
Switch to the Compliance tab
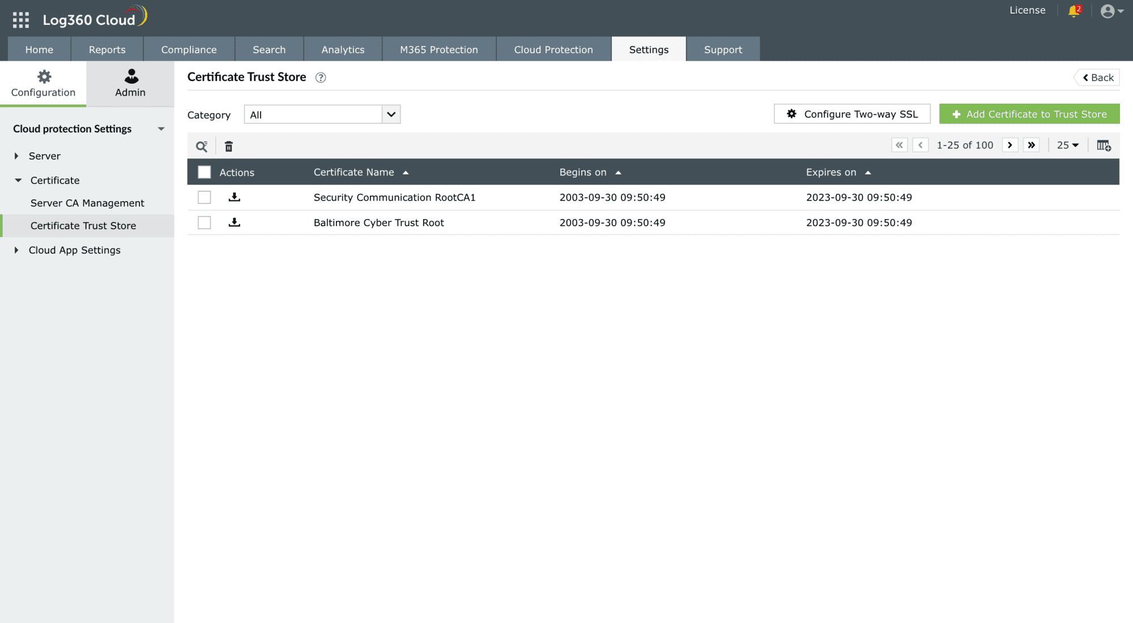coord(189,50)
